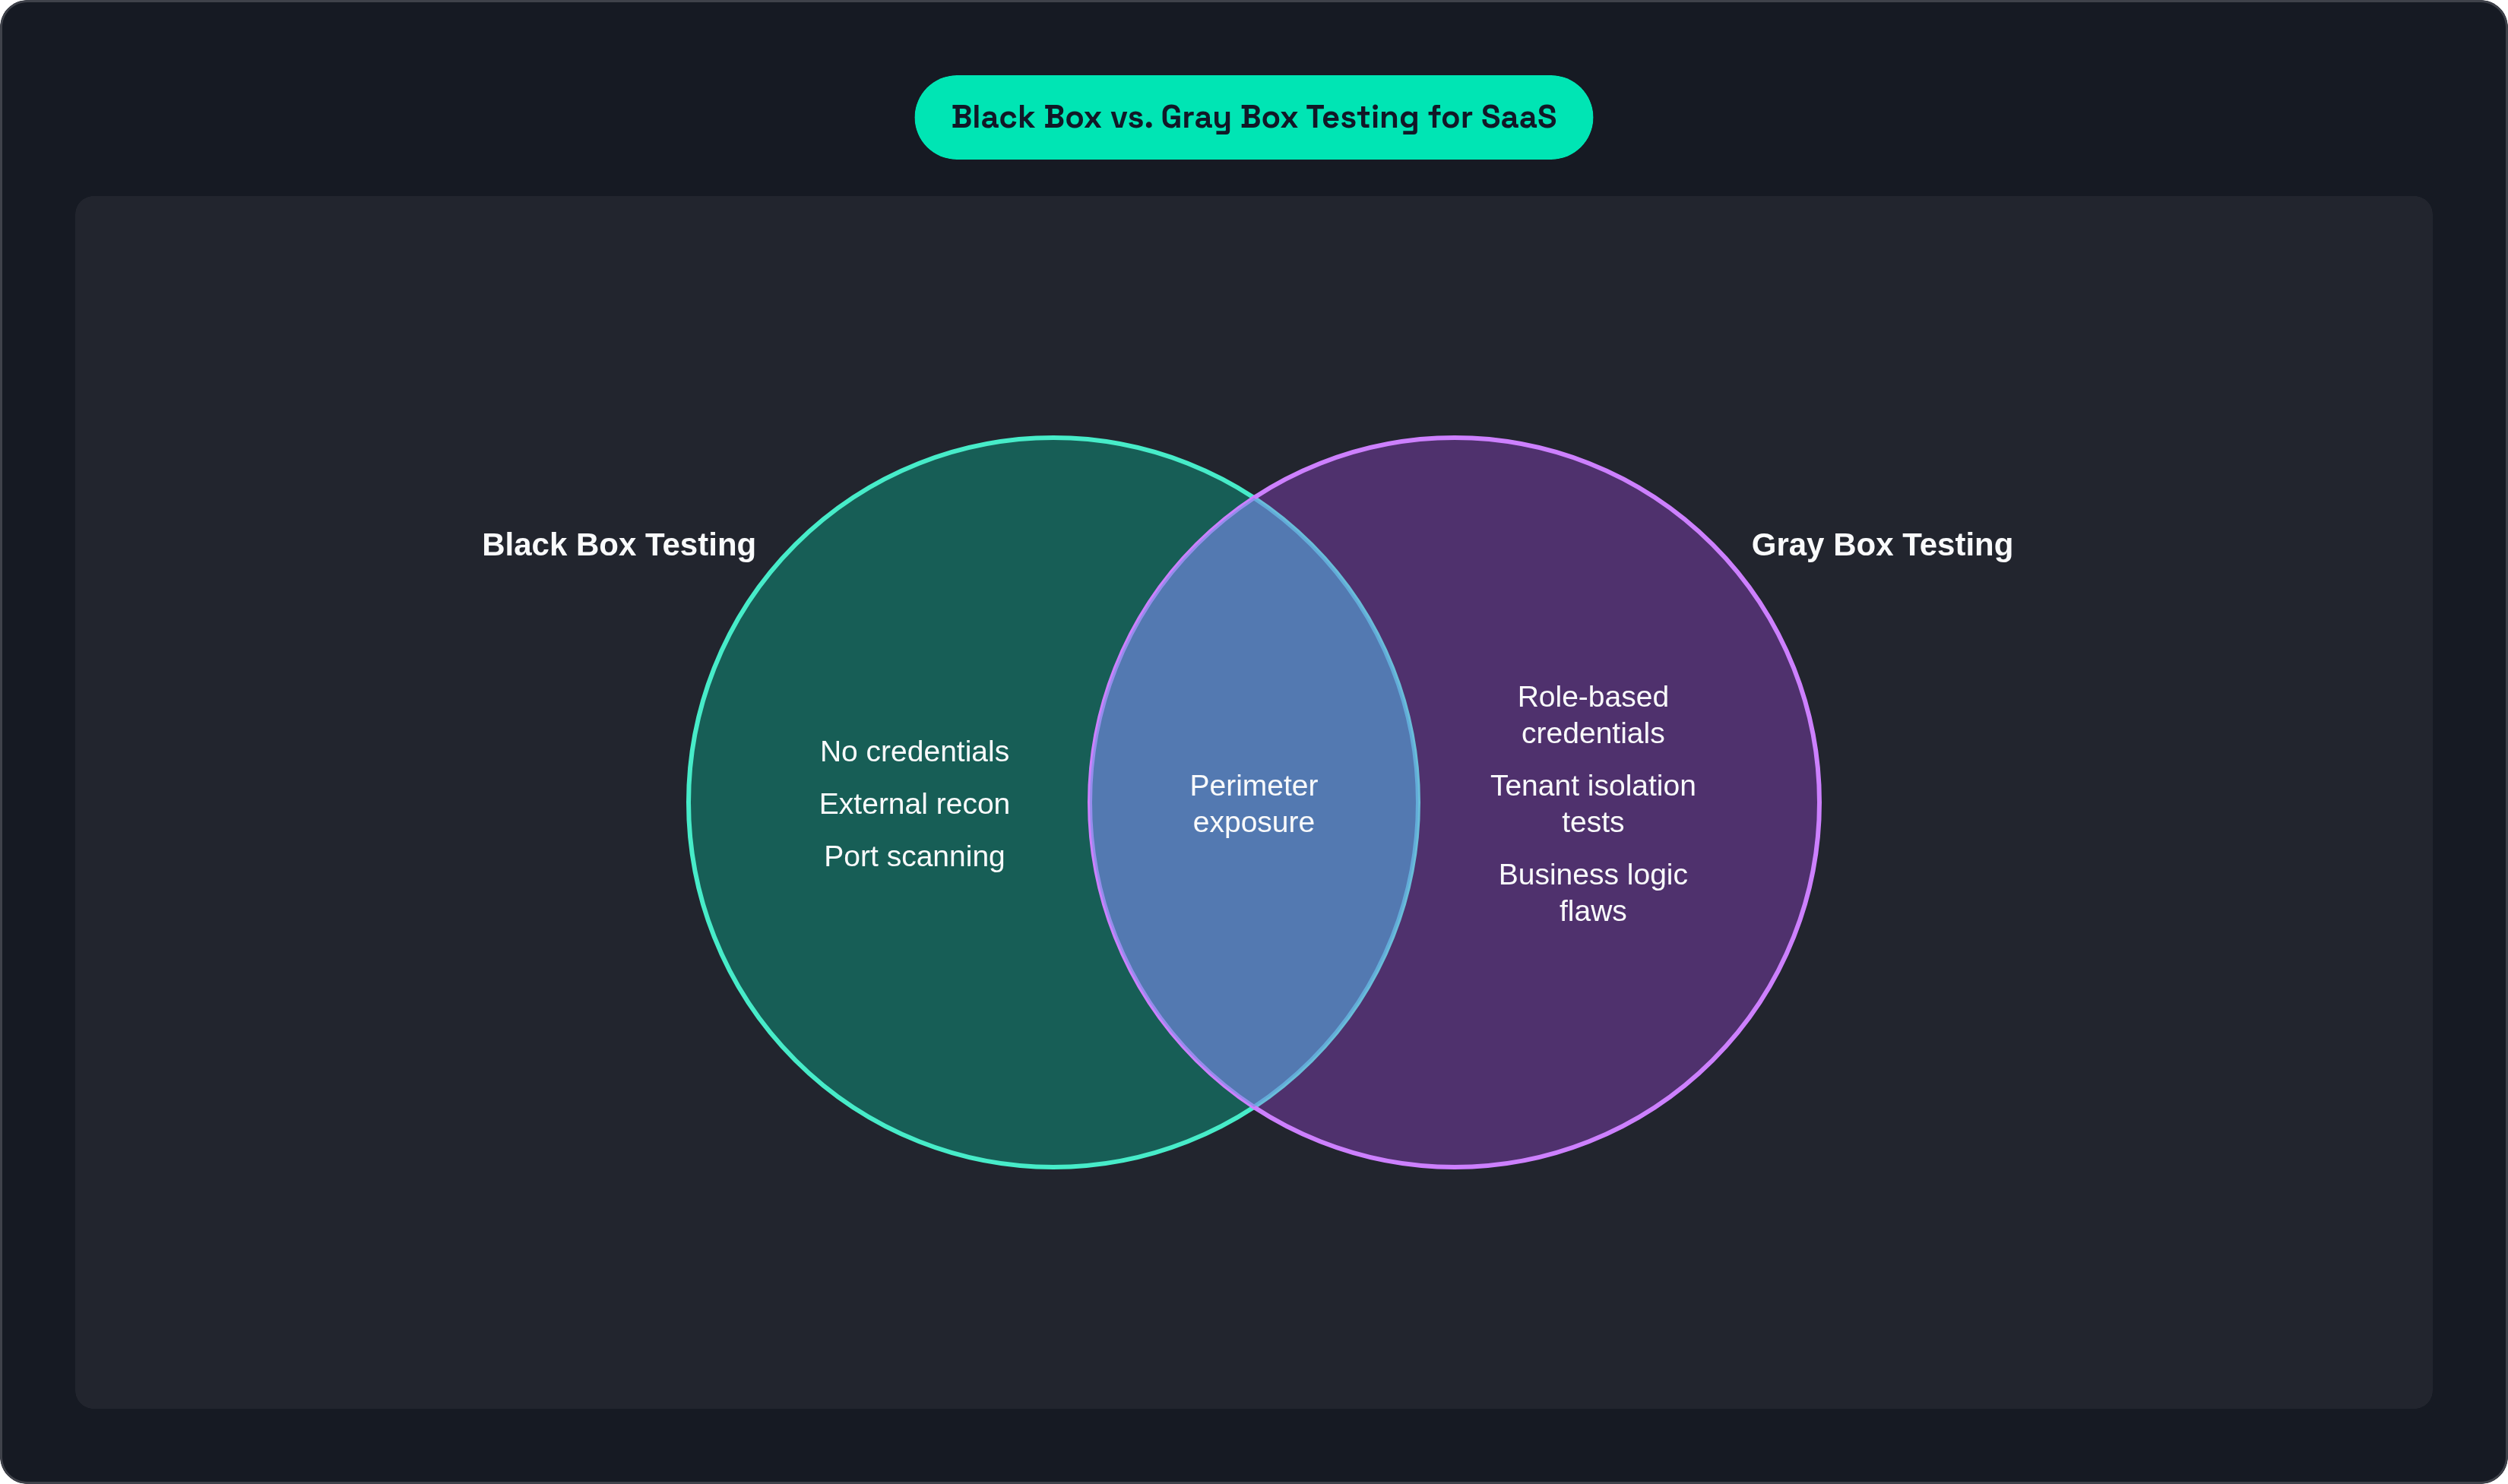The height and width of the screenshot is (1484, 2508).
Task: Click the 'Port scanning' text
Action: click(x=914, y=856)
